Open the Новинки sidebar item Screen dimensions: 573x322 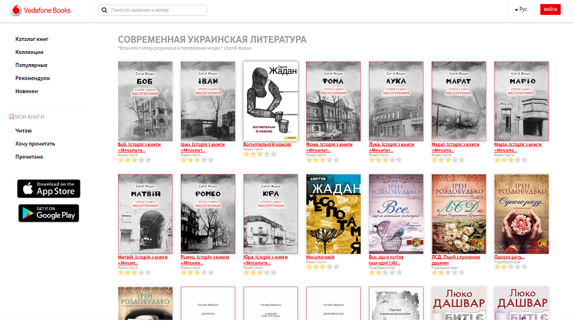coord(27,91)
